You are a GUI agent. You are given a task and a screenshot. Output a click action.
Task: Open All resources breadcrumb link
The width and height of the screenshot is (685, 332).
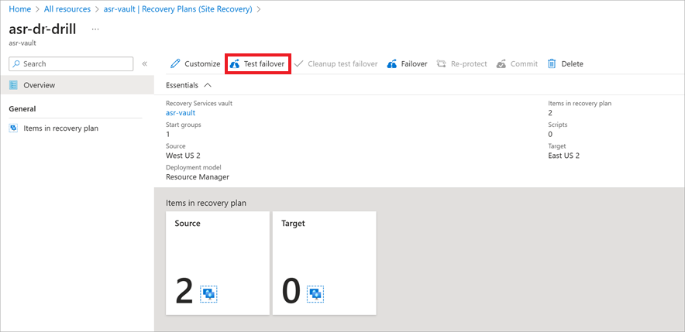point(67,9)
